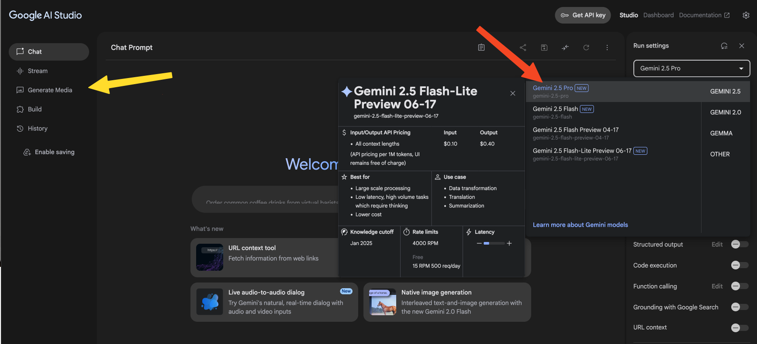Click the reset run settings icon
757x344 pixels.
(x=724, y=46)
